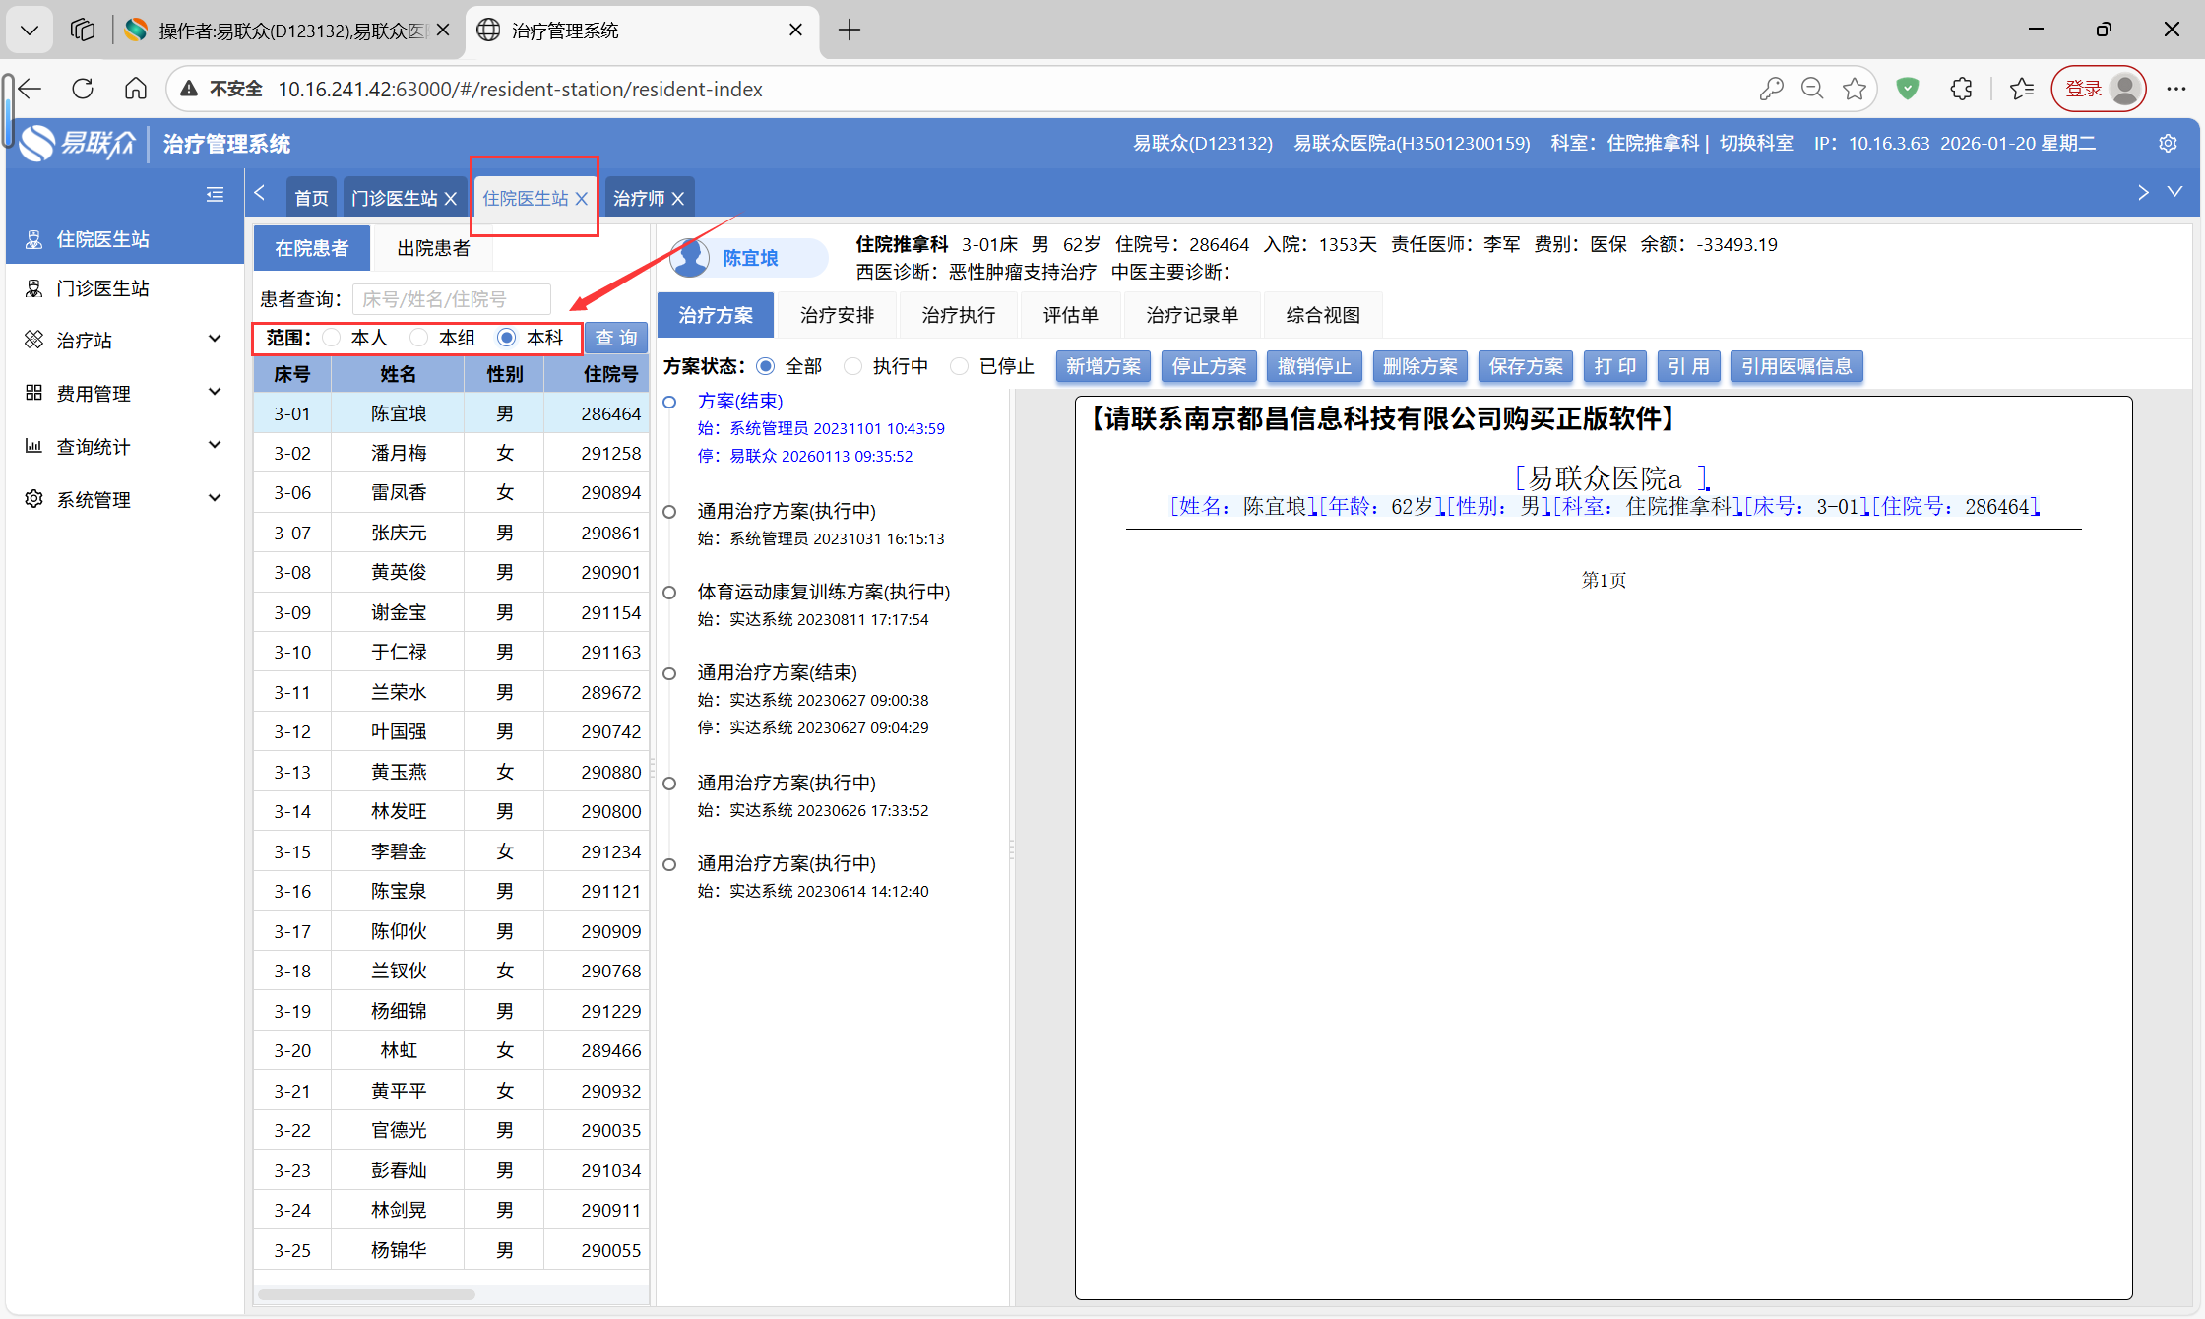Screen dimensions: 2205x1319
Task: Close the 治疗师 tab
Action: 678,199
